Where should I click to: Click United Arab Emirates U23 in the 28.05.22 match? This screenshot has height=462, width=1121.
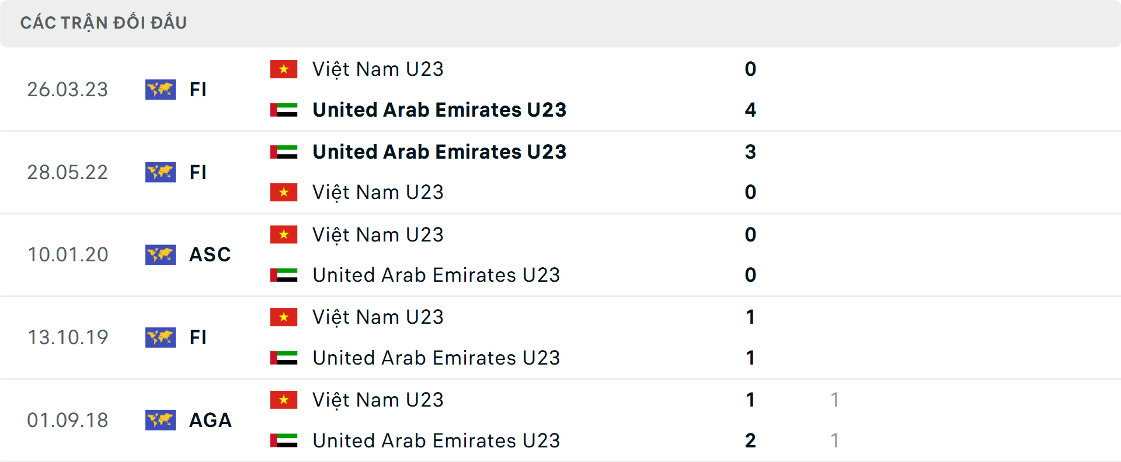click(439, 152)
